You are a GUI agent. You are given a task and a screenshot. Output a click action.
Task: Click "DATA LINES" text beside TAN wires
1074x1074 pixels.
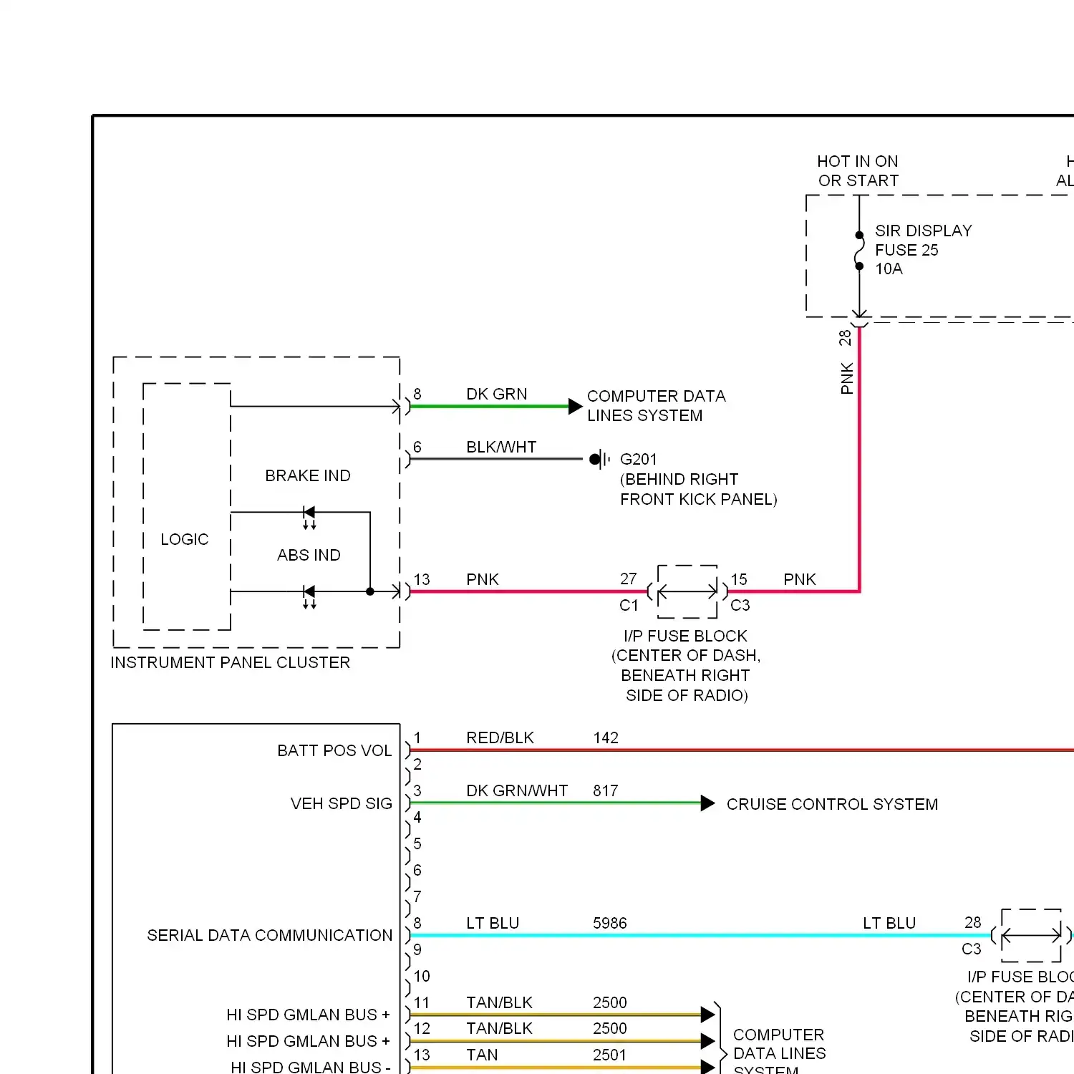780,1054
